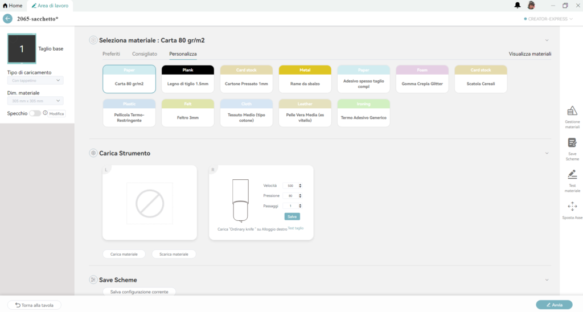583x312 pixels.
Task: Select the Legno di tiglio 1.5mm material
Action: click(x=188, y=79)
